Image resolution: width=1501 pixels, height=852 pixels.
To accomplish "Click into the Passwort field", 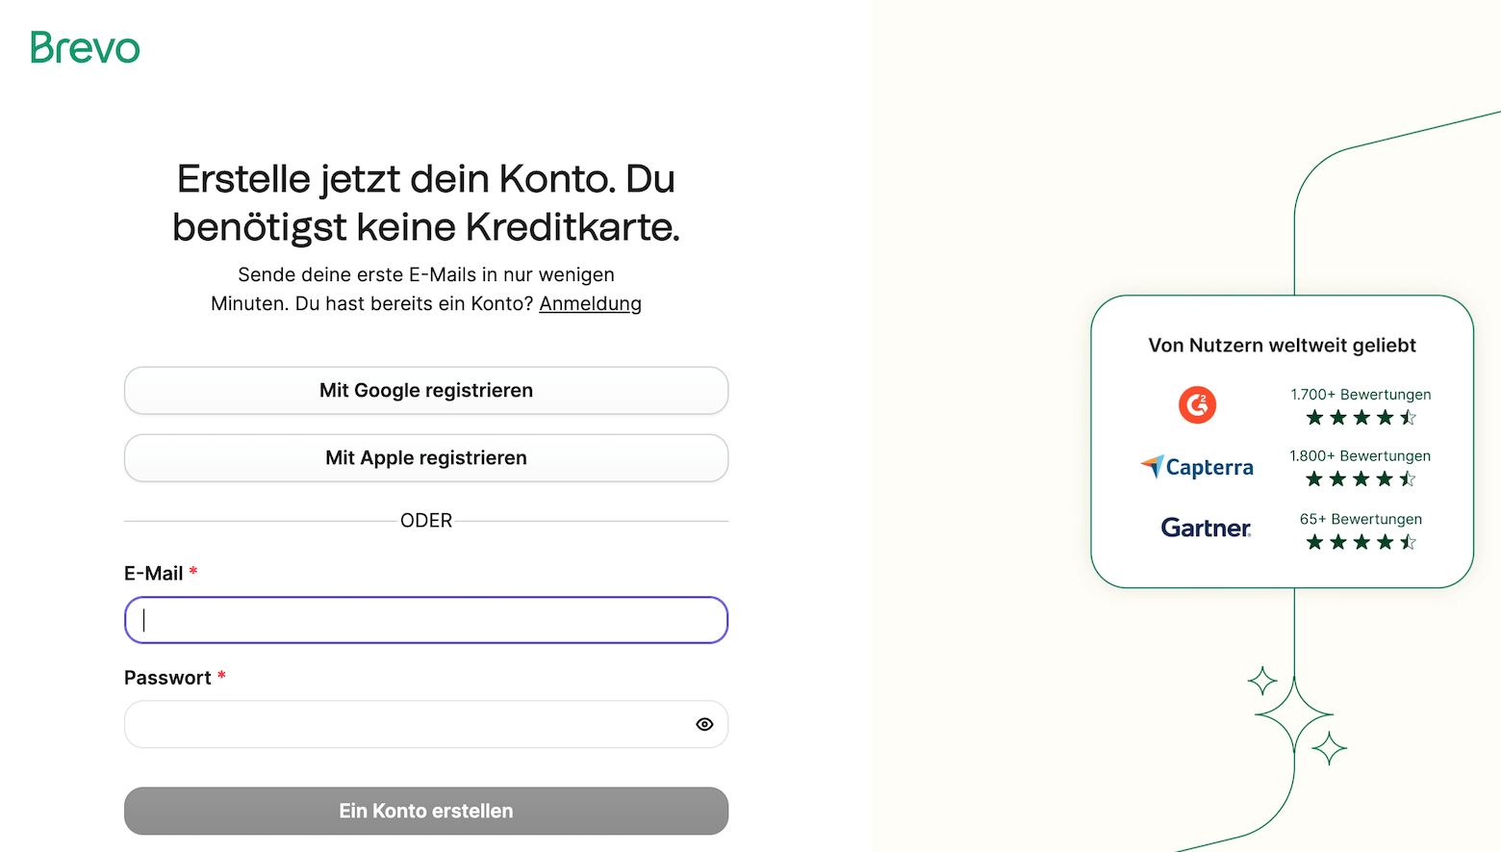I will click(404, 724).
